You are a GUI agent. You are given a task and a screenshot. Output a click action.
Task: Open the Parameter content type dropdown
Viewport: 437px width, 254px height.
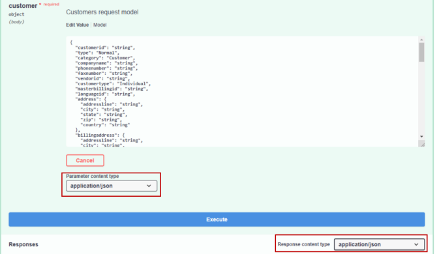[112, 186]
